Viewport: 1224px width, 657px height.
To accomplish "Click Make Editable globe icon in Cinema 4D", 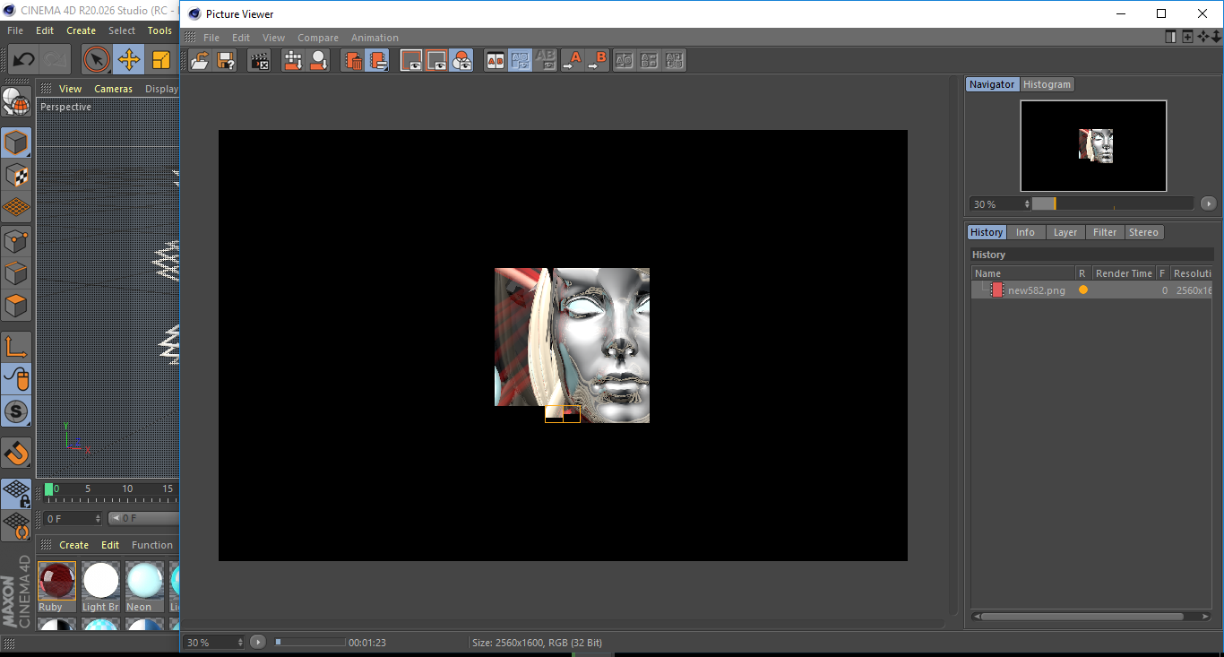I will click(16, 101).
